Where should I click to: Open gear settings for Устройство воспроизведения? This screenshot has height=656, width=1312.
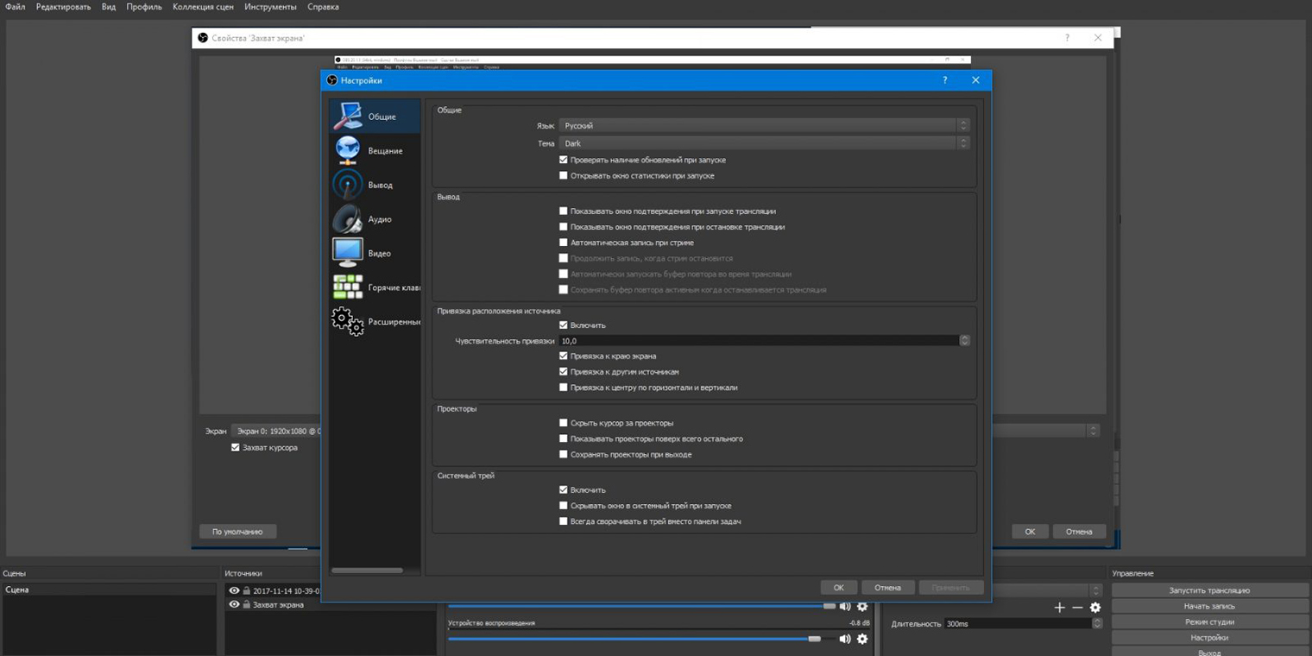pos(862,639)
